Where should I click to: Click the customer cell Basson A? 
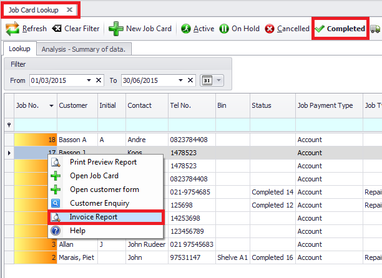77,140
